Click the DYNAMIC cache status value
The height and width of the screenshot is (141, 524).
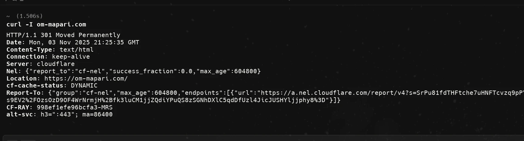click(84, 86)
